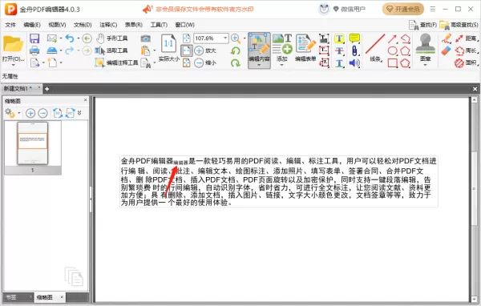
Task: Open the File (文件) menu
Action: pos(10,25)
